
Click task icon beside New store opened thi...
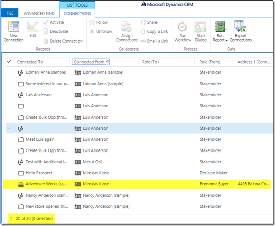click(21, 207)
